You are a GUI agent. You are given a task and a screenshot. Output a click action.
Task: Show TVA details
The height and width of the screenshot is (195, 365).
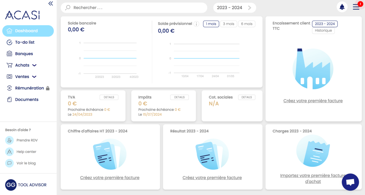[x=109, y=97]
